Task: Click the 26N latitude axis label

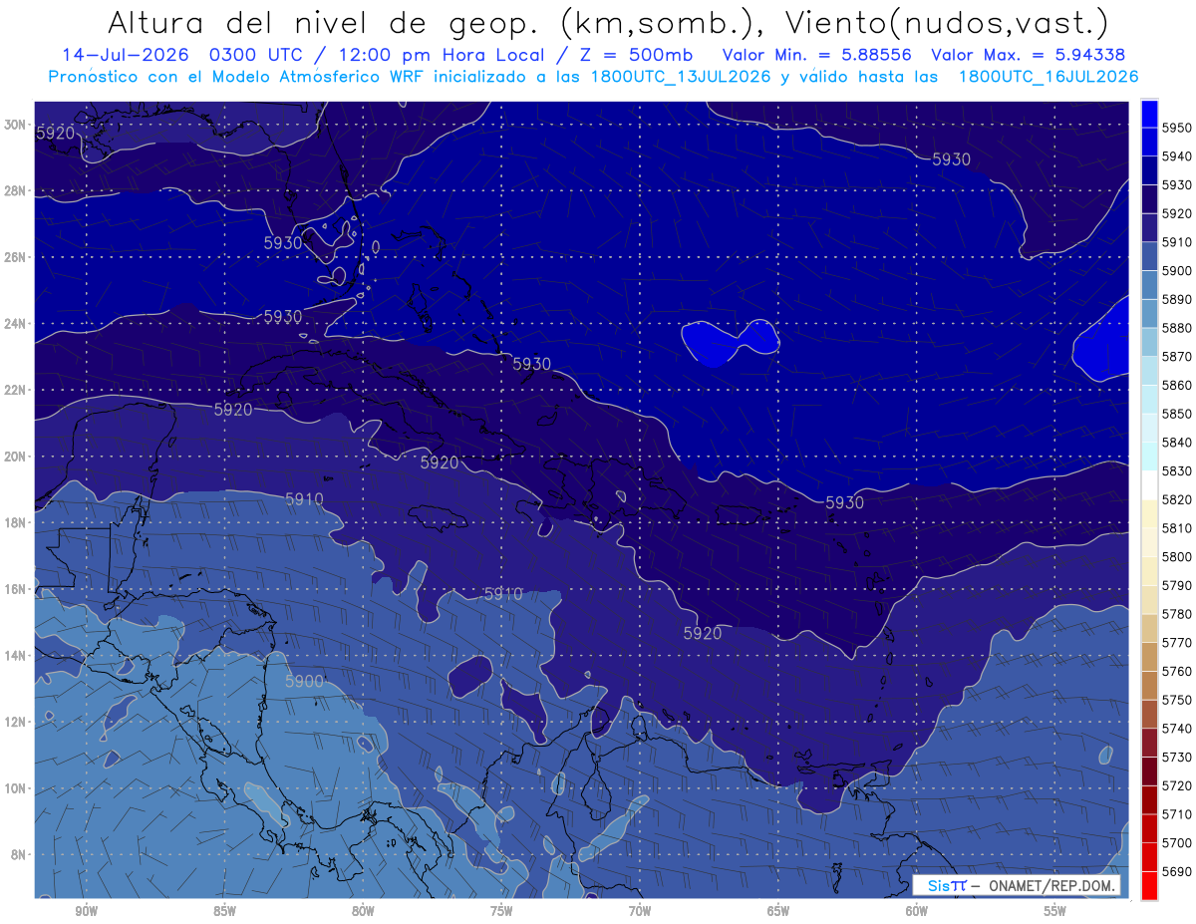Action: pos(15,257)
